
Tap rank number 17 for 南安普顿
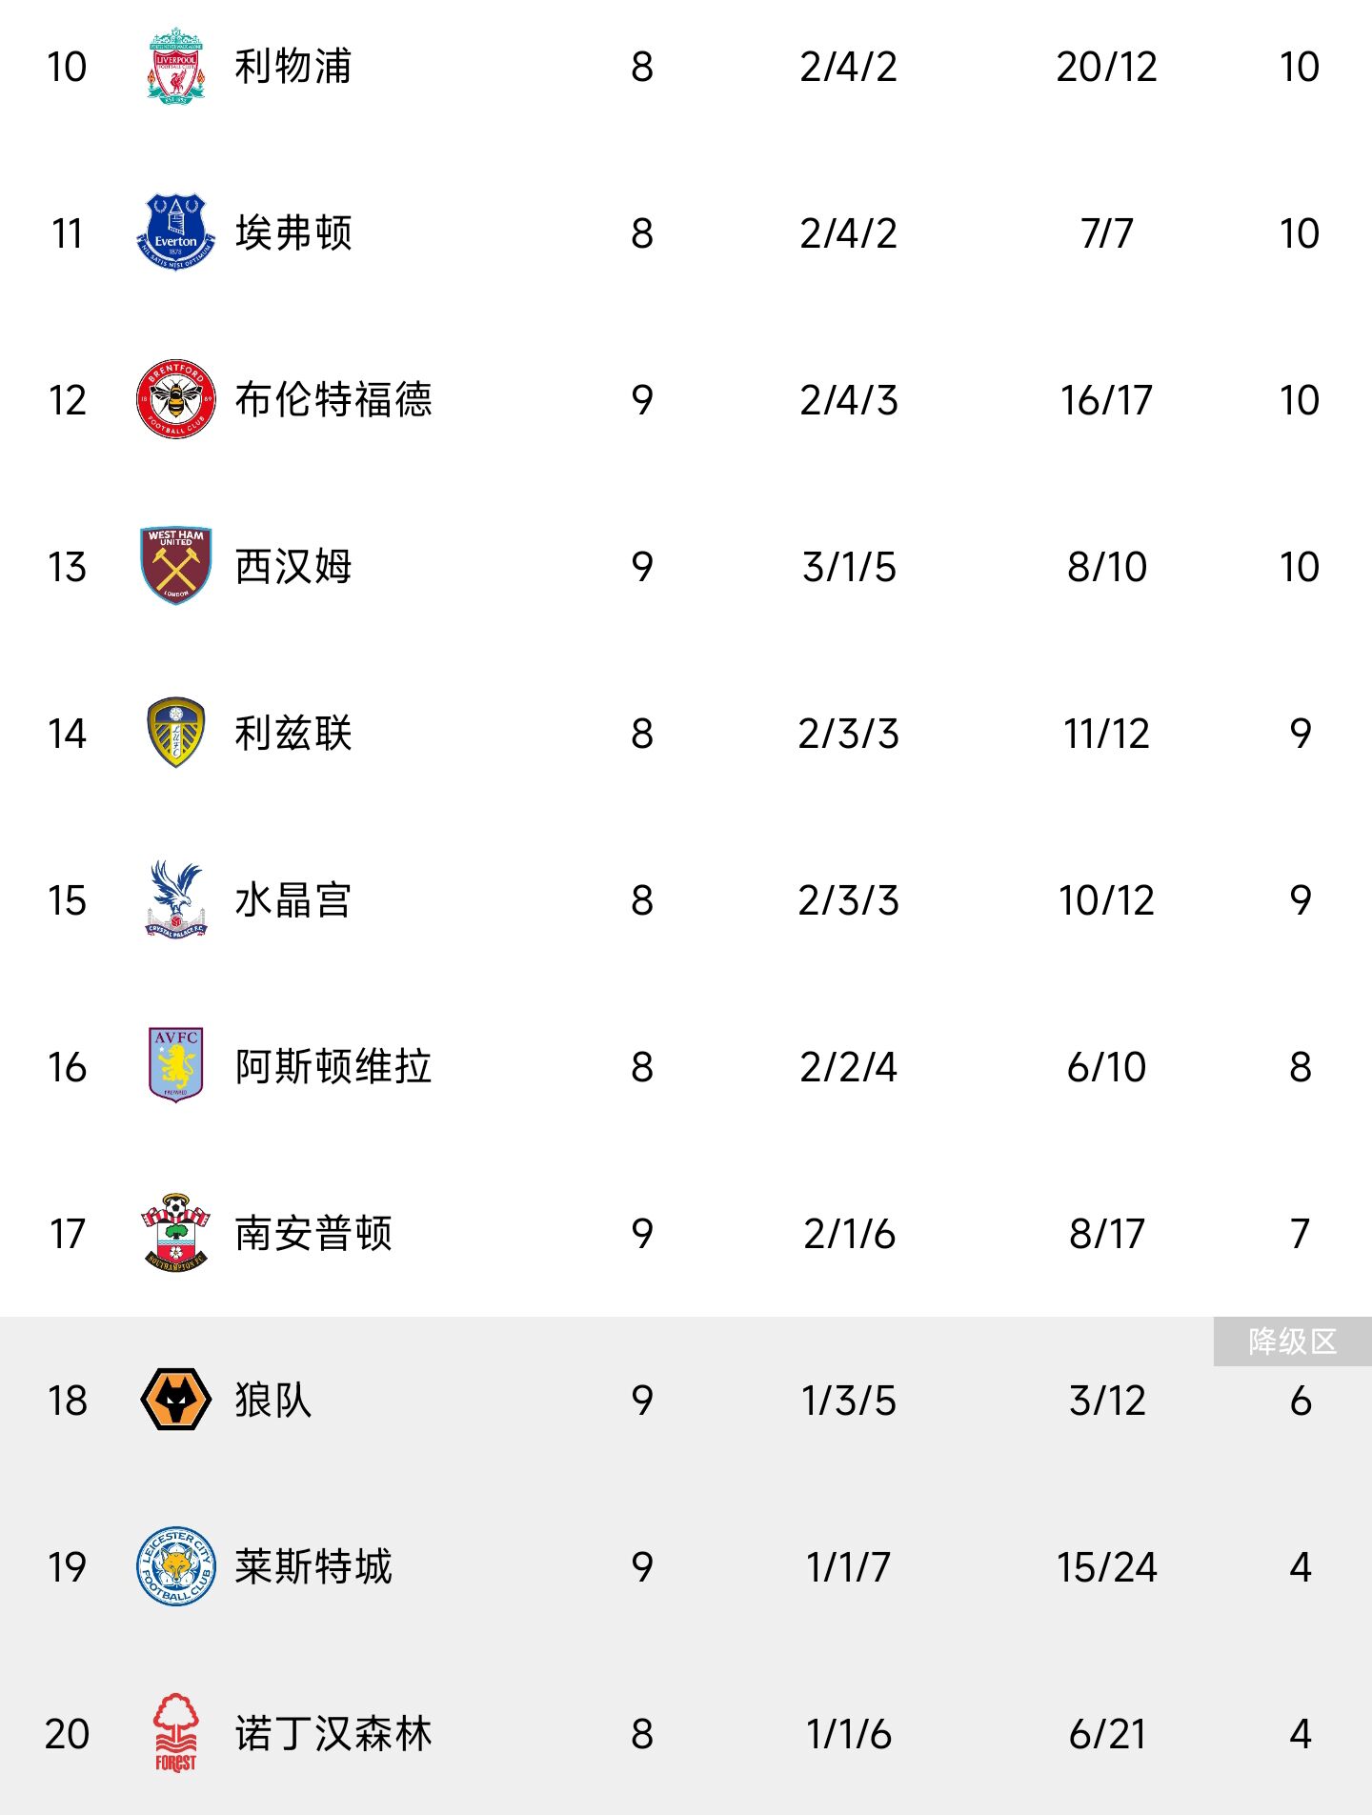point(67,1234)
